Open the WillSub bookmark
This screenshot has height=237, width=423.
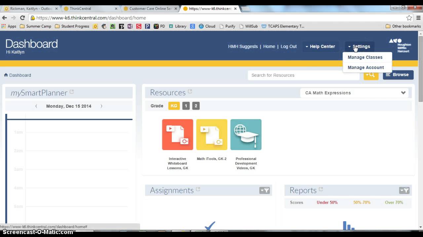click(249, 26)
